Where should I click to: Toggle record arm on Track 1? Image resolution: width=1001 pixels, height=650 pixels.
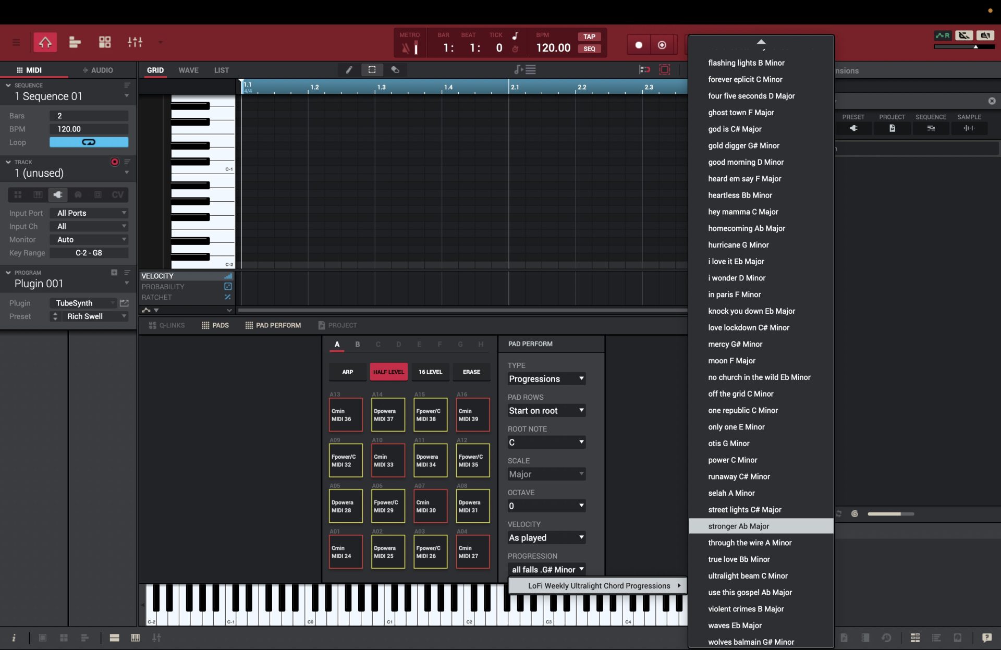pos(114,162)
